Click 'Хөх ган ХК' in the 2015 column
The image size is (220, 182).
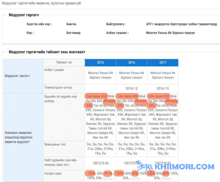click(100, 137)
